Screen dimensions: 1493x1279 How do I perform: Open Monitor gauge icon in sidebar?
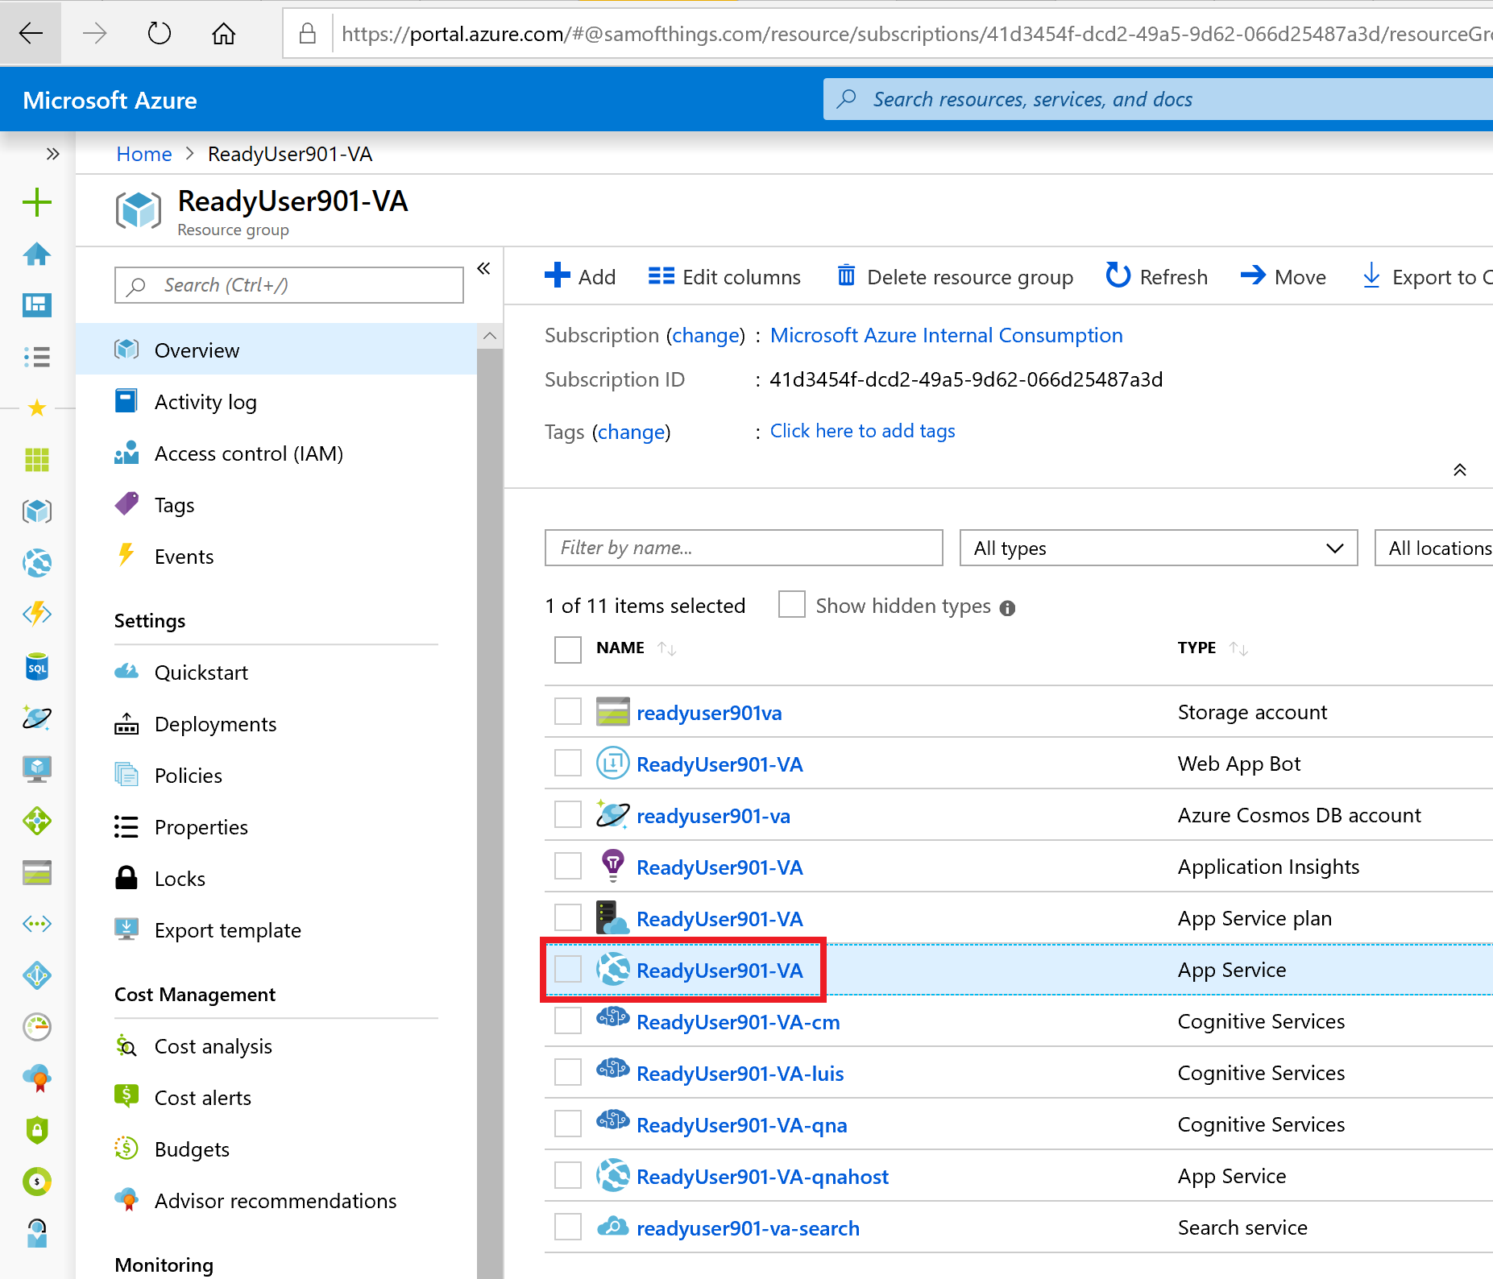coord(37,1027)
